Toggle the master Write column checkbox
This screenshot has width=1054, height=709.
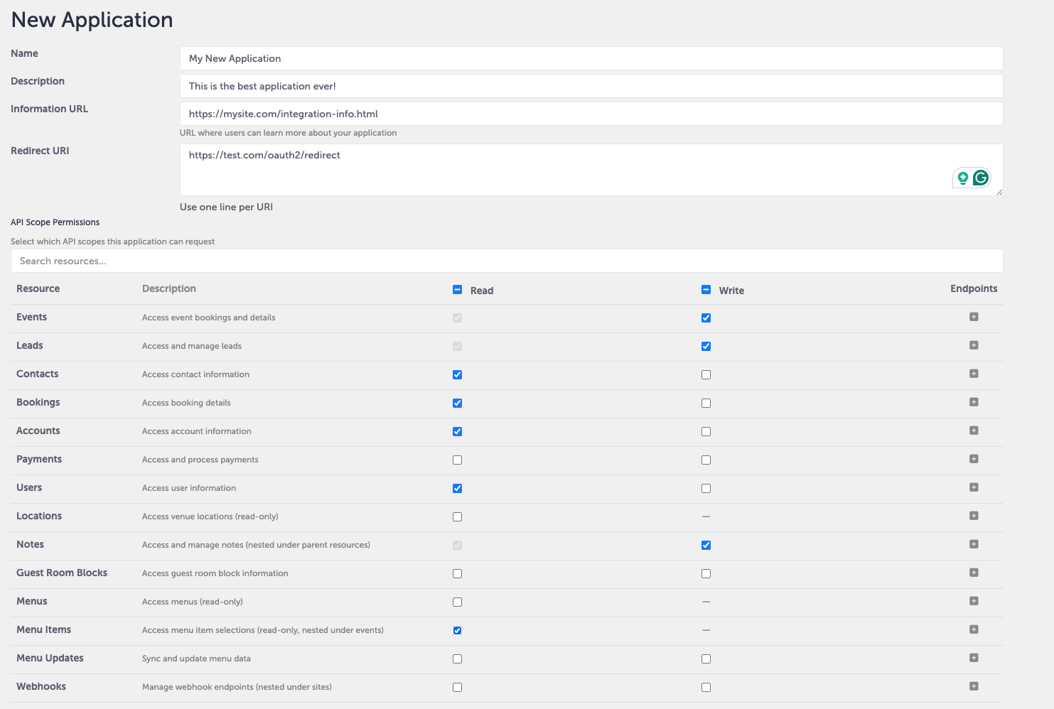706,289
